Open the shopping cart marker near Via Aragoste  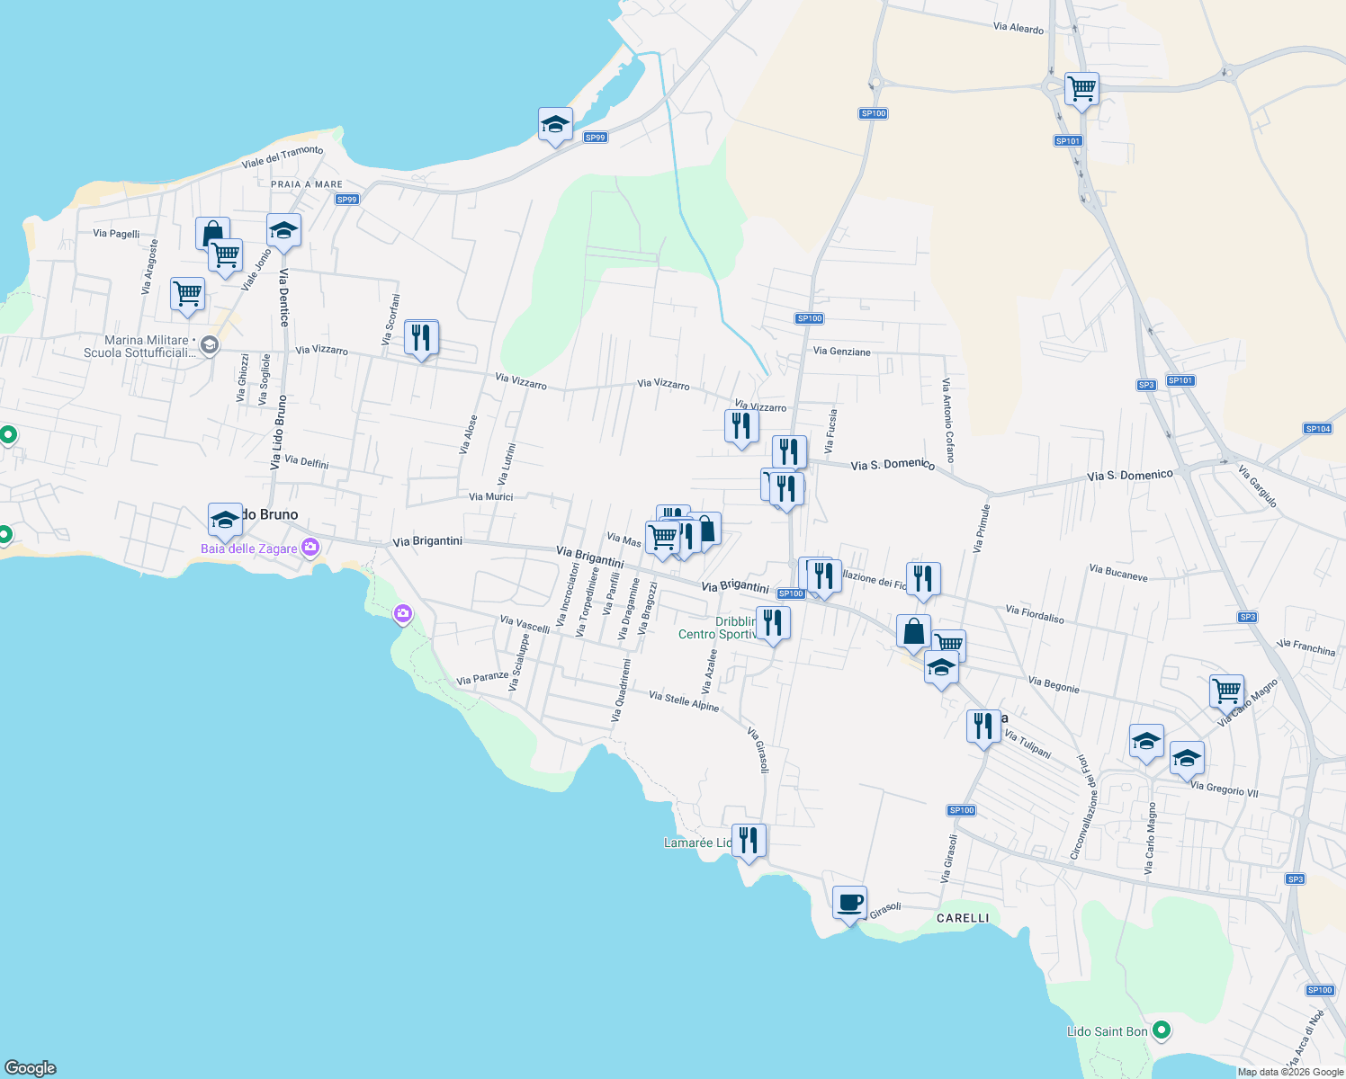(187, 294)
